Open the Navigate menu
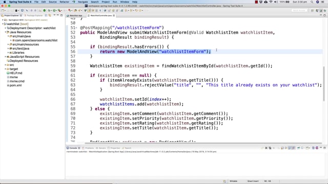The height and width of the screenshot is (184, 328). [x=83, y=2]
